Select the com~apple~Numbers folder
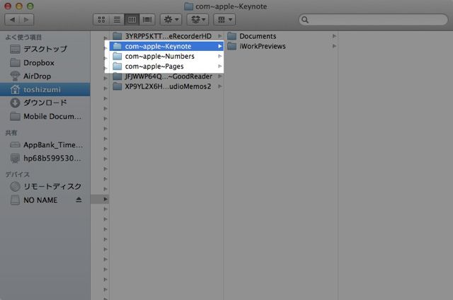Viewport: 453px width, 300px height. click(x=167, y=57)
